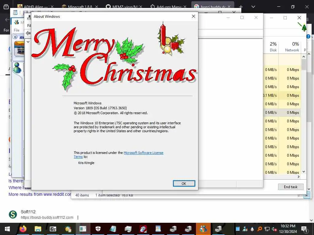314x235 pixels.
Task: Click the browser page scroll down arrow
Action: (x=312, y=220)
